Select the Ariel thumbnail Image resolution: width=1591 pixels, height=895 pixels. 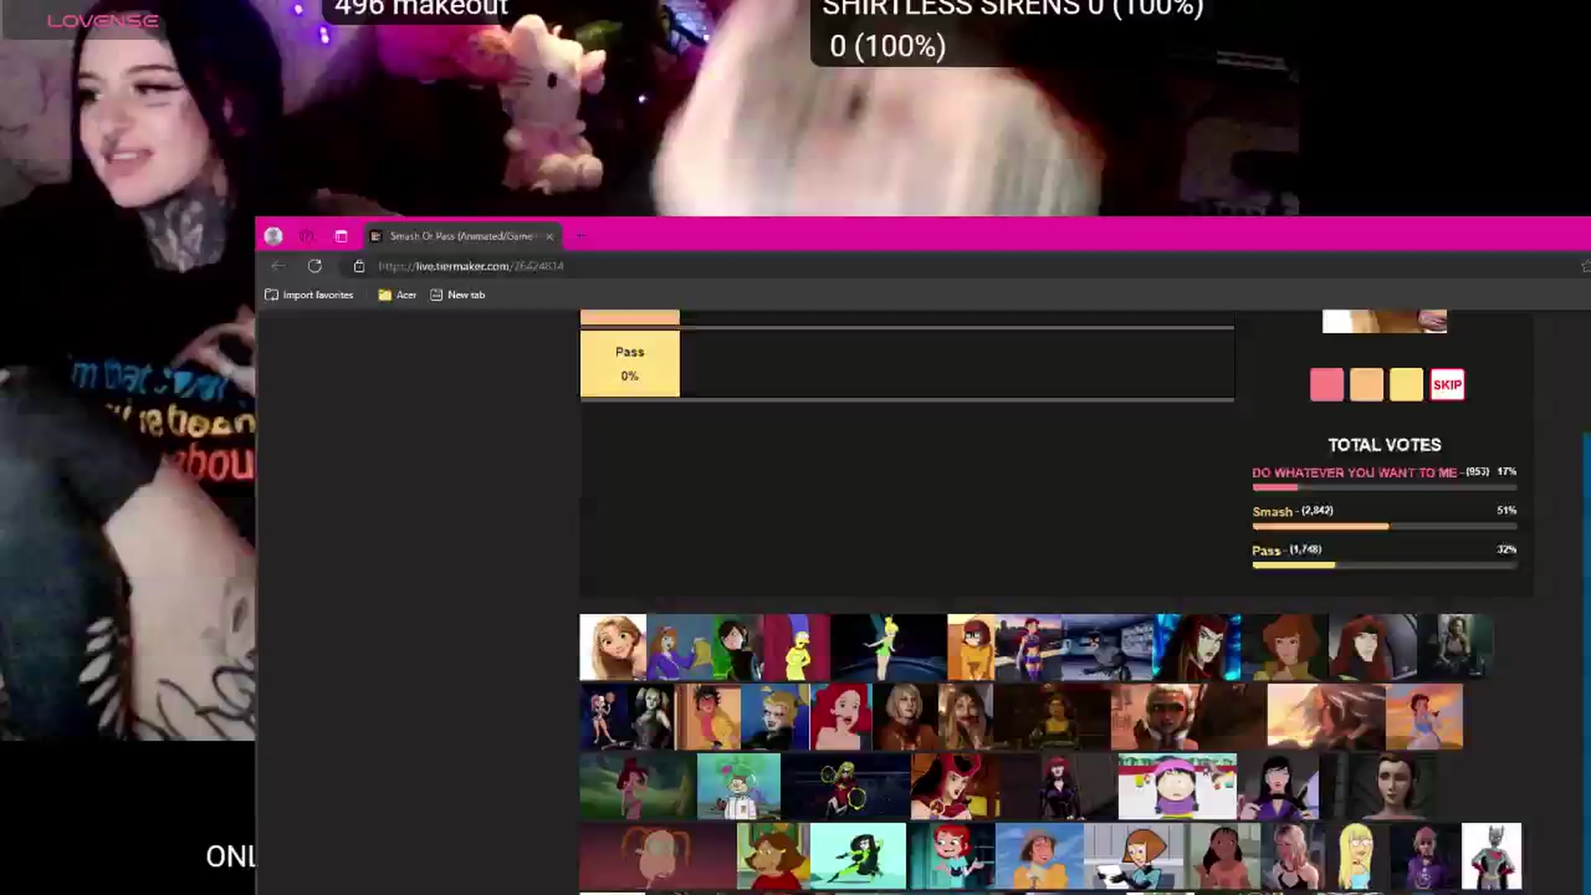841,717
